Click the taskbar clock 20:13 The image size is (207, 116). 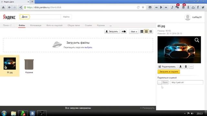(200, 113)
